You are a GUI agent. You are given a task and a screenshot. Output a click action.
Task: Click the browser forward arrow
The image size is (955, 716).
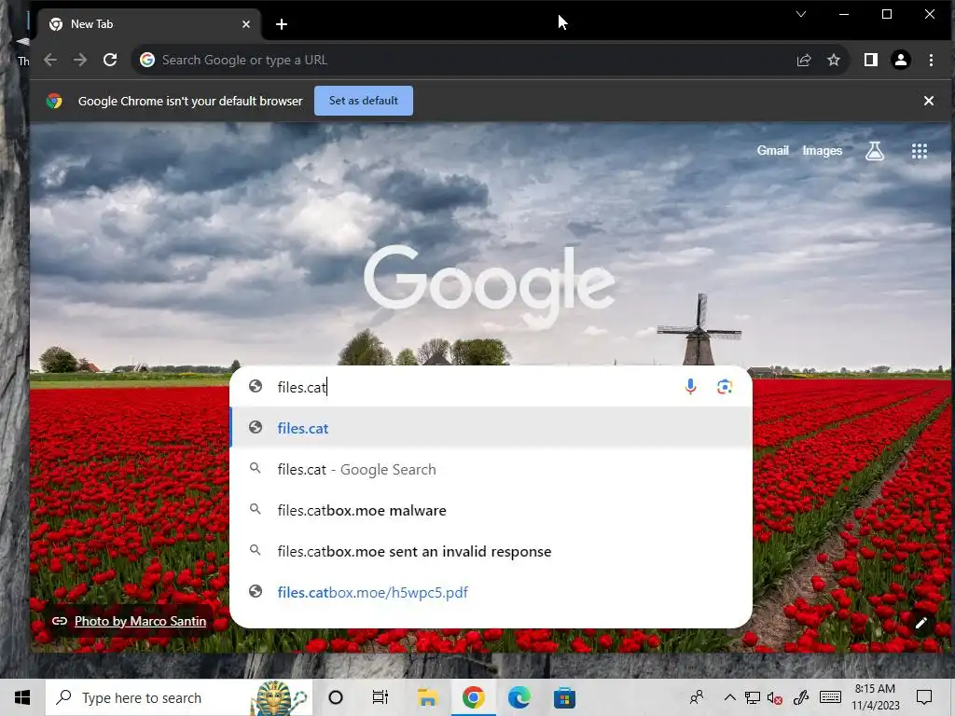[x=80, y=60]
